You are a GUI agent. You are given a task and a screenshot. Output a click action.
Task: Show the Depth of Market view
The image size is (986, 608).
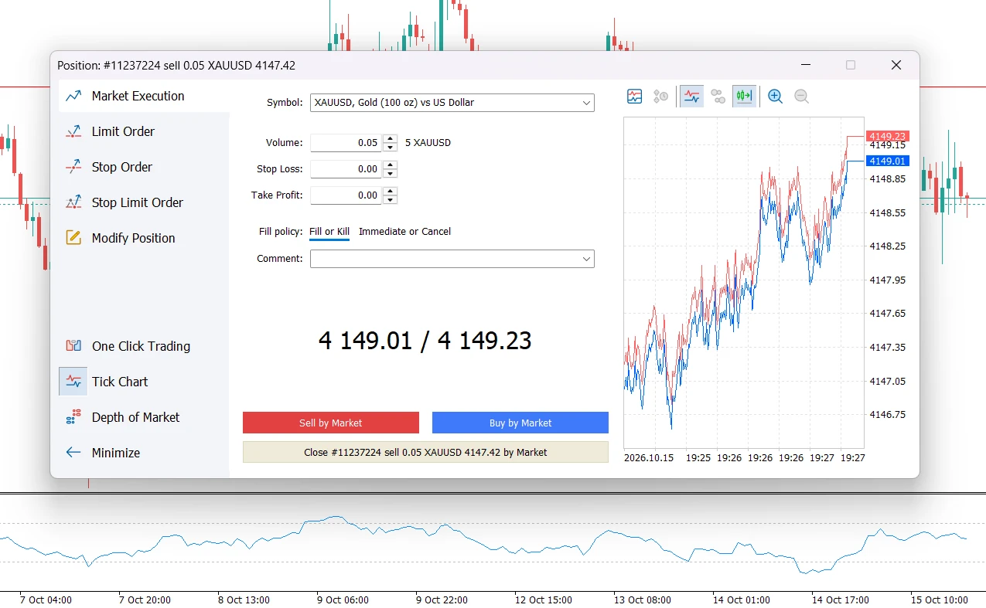[144, 417]
